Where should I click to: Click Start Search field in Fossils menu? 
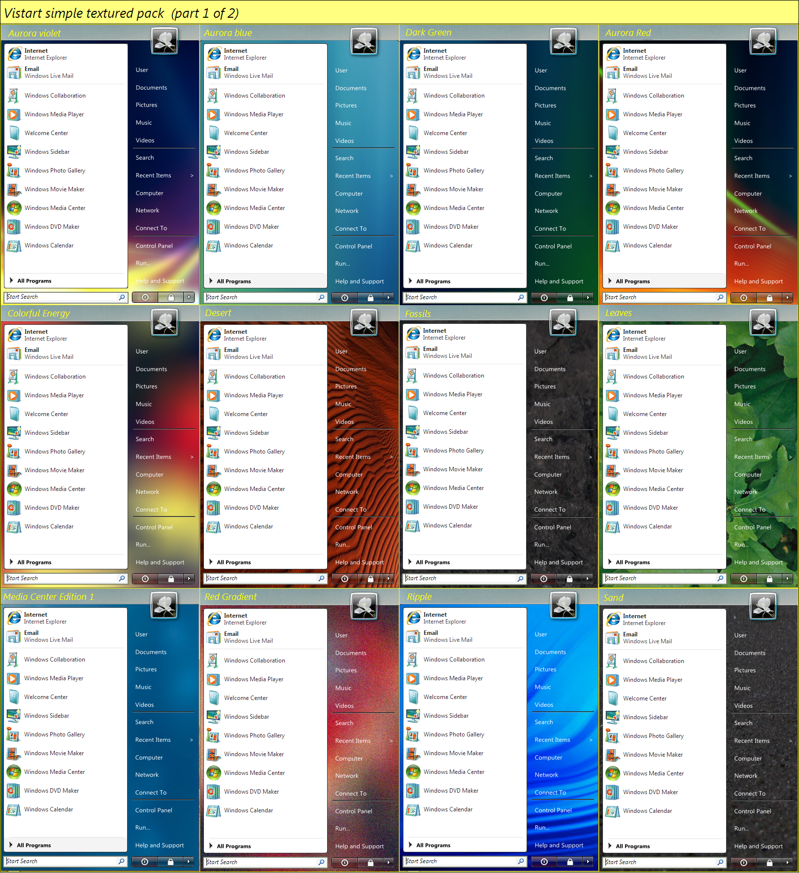(465, 579)
